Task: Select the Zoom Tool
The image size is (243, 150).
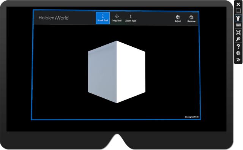Action: click(131, 18)
